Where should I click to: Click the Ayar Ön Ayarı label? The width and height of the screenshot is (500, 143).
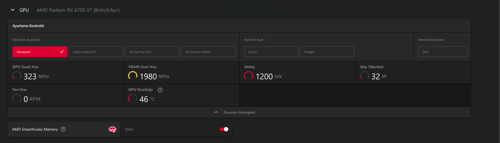[x=254, y=40]
